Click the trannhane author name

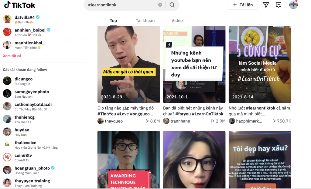[x=180, y=121]
